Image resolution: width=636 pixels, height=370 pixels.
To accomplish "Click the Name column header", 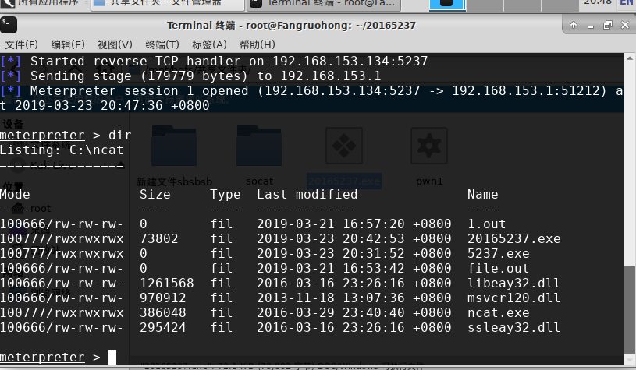I will point(483,194).
